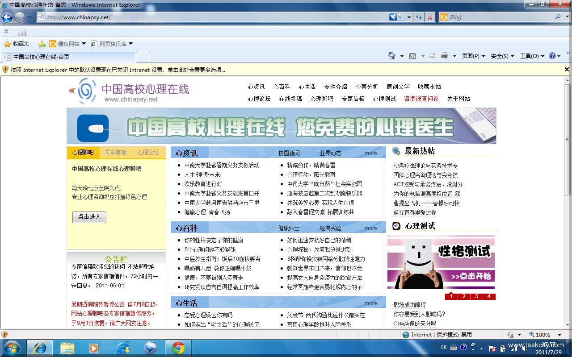Open the 页面(P) dropdown menu

(x=473, y=56)
